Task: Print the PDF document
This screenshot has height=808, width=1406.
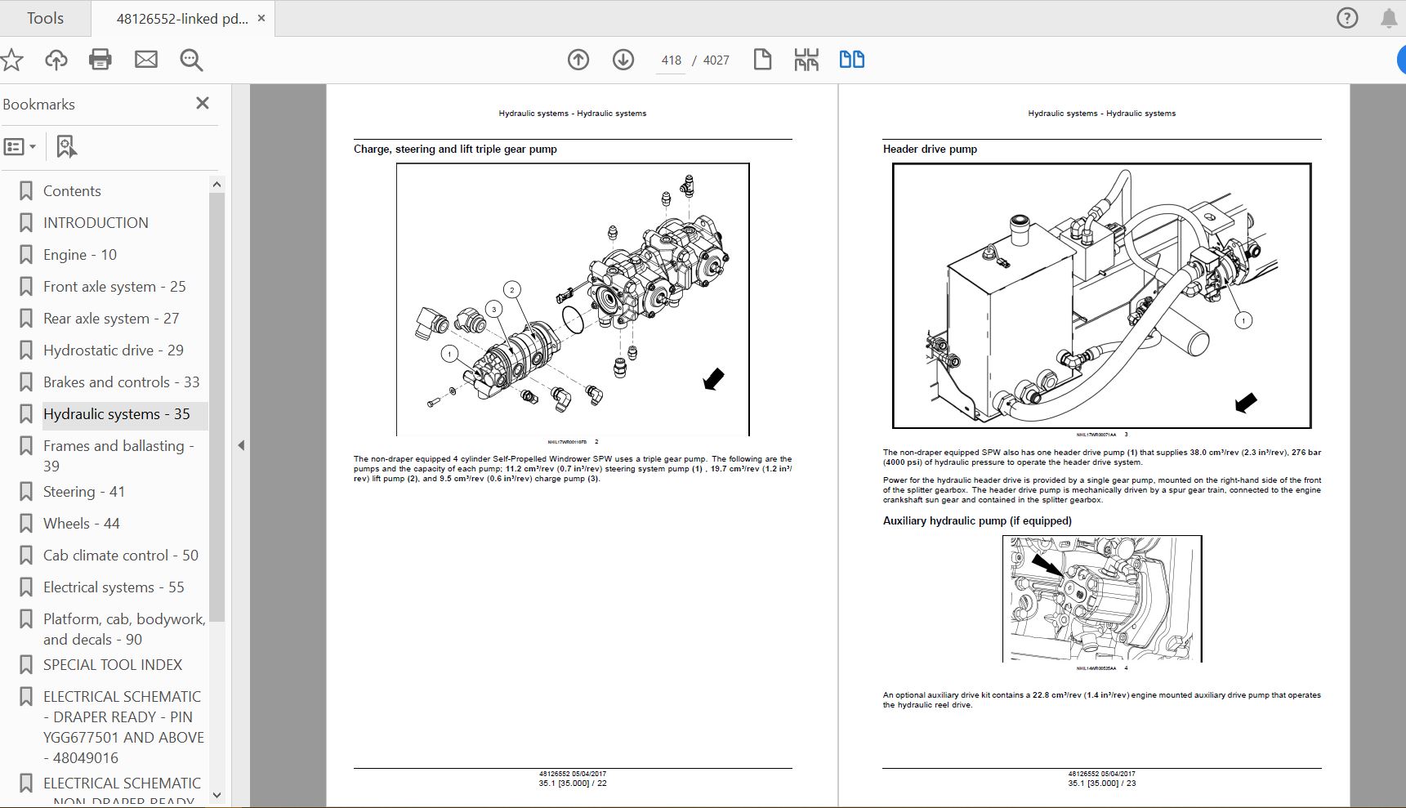Action: pyautogui.click(x=99, y=60)
